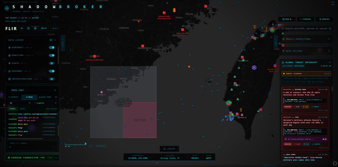
Task: Click the MEASURE tool button
Action: 101,146
